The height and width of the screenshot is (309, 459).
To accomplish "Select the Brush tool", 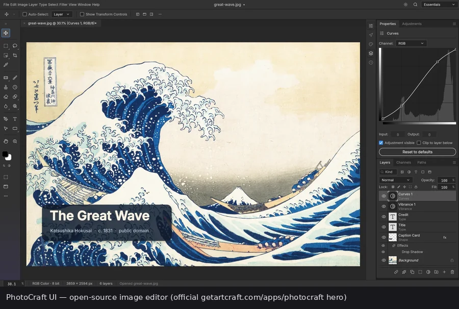I will pos(15,78).
